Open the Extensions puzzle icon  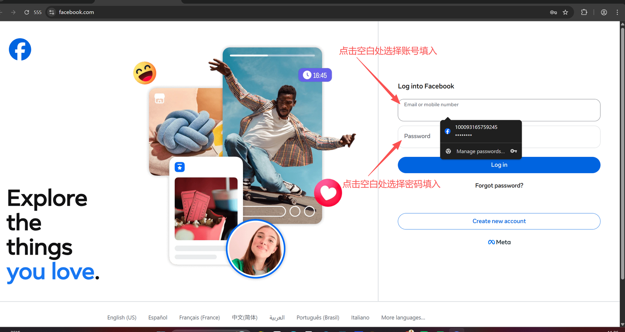pos(584,12)
